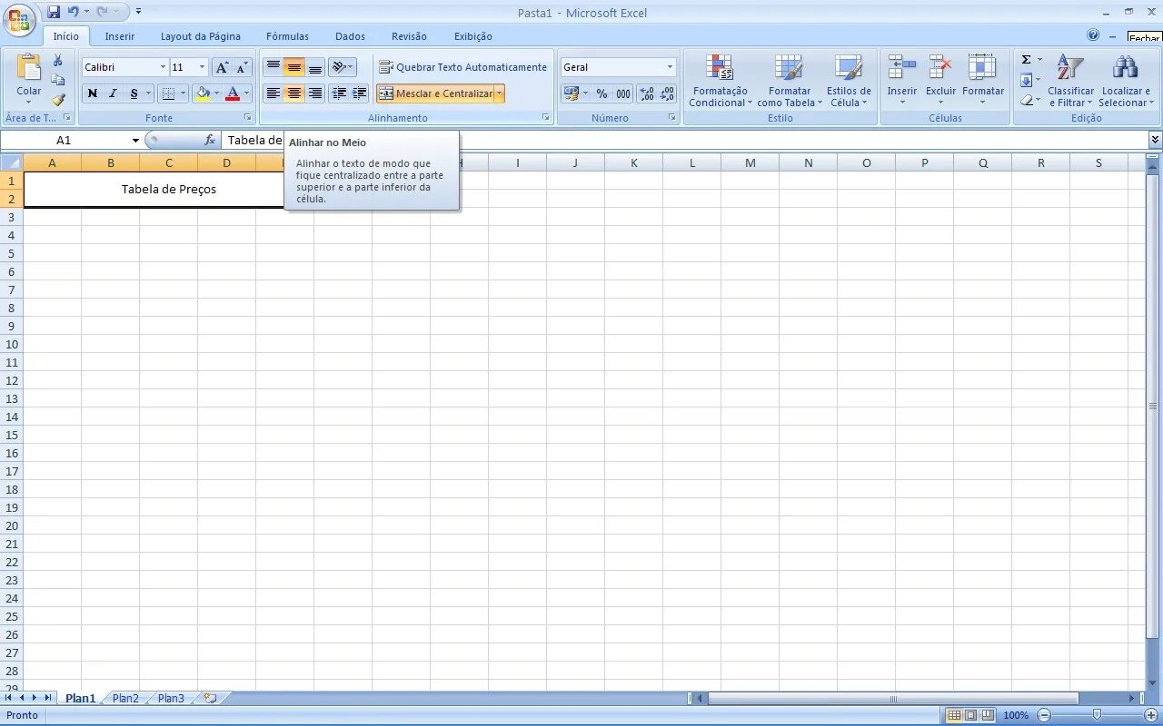Align text to top of cell
Screen dimensions: 1163x726
(273, 67)
